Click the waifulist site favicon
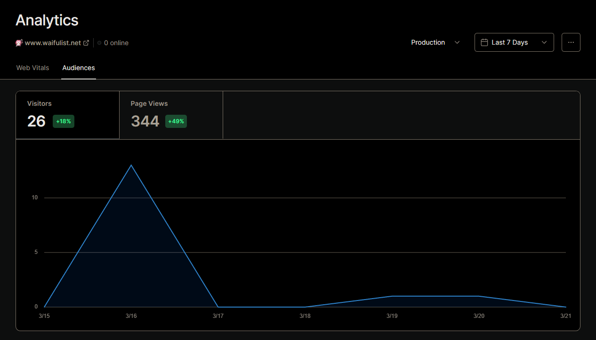 pos(19,43)
